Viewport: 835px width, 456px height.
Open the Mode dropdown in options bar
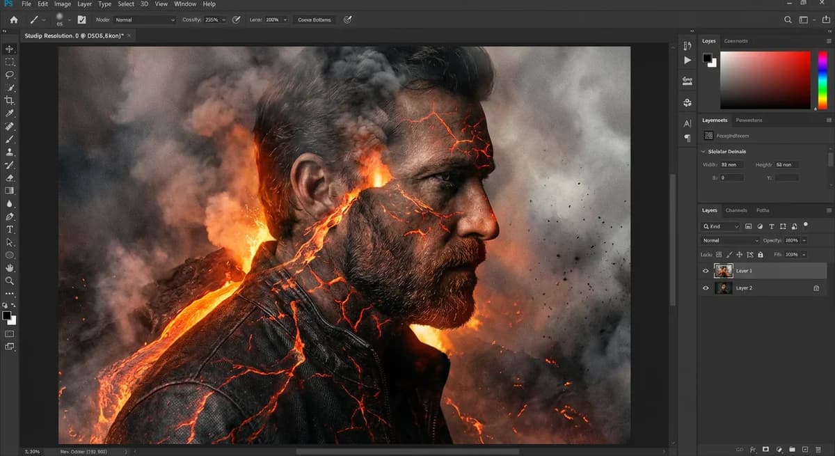[x=144, y=19]
